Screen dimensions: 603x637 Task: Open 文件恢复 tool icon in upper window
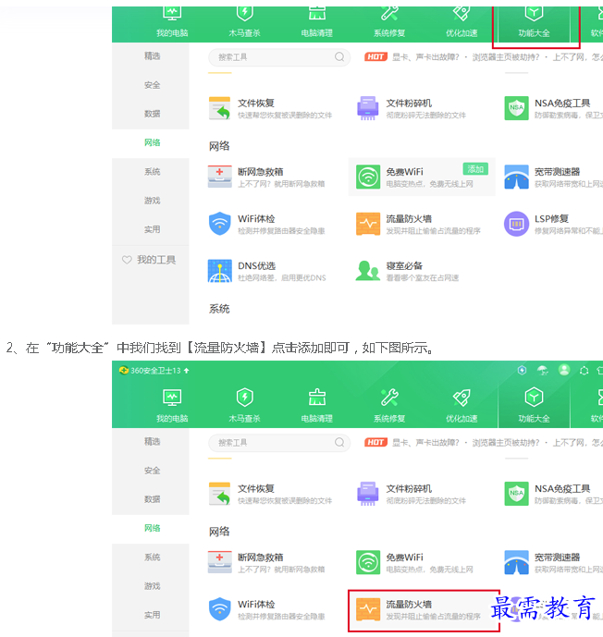220,108
